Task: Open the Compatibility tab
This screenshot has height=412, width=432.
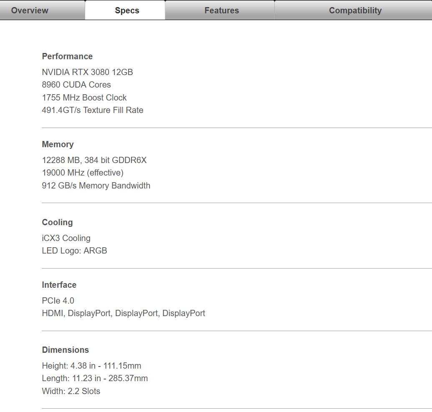Action: point(353,10)
